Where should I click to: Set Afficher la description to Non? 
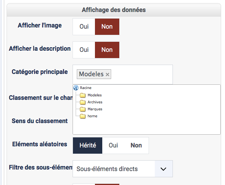[x=107, y=50]
